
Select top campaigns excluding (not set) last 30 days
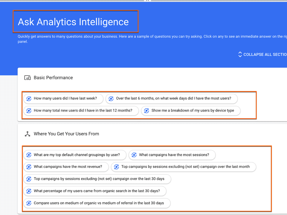97,179
